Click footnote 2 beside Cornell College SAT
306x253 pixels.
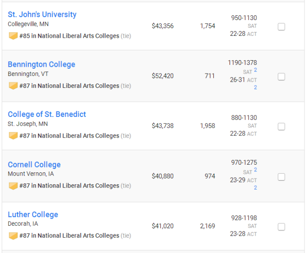[x=255, y=169]
